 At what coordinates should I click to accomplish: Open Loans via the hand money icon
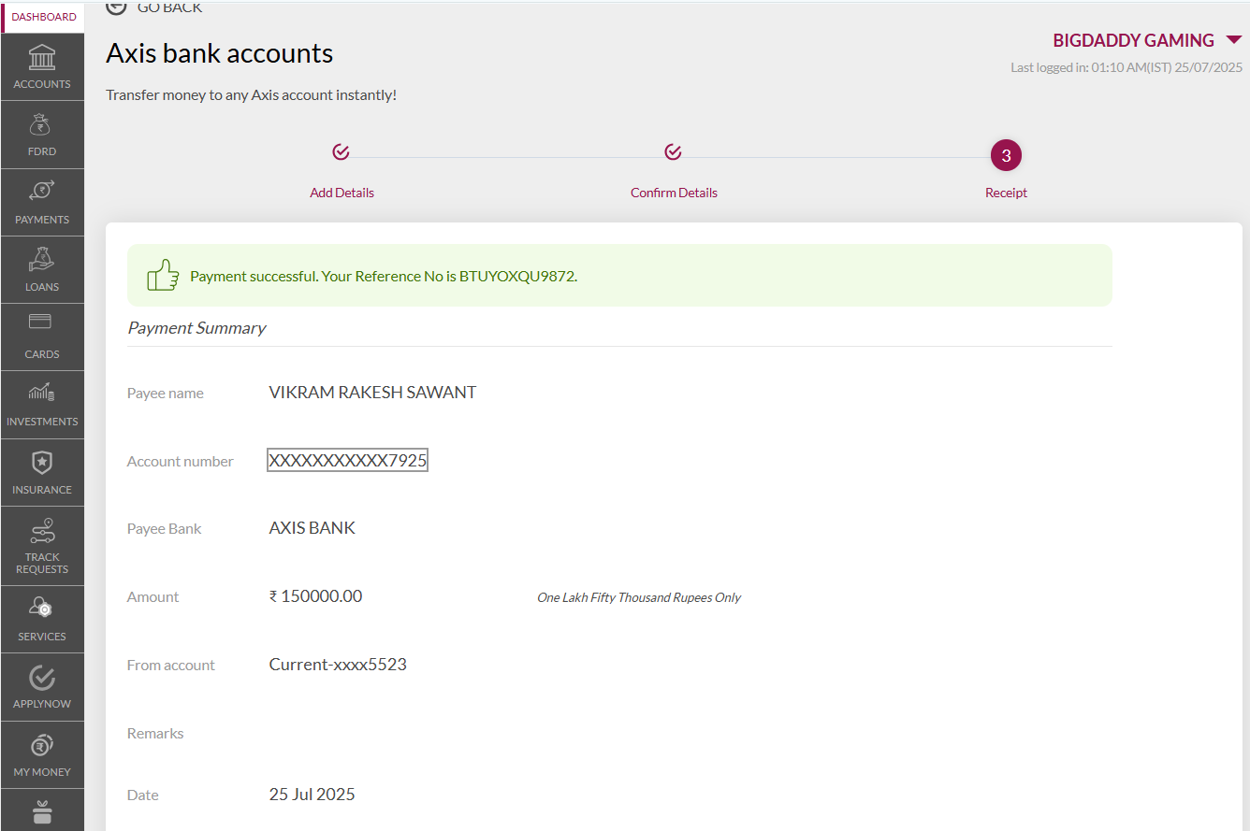tap(42, 259)
